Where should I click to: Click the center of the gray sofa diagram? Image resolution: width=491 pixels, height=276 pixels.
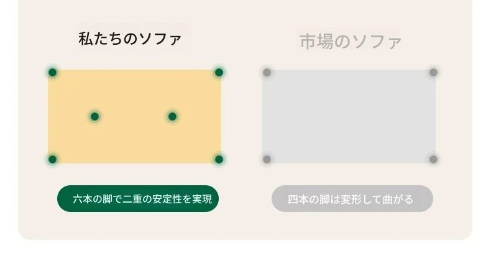pyautogui.click(x=349, y=116)
